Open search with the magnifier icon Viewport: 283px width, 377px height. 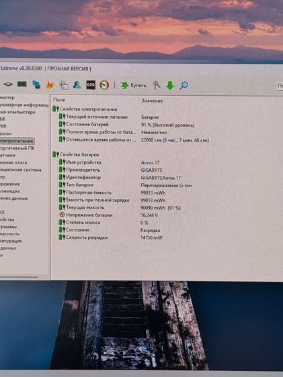point(184,85)
